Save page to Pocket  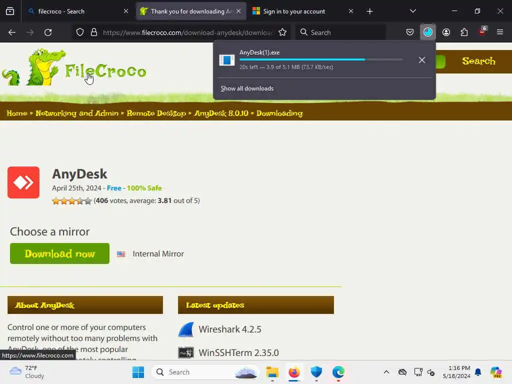click(410, 32)
